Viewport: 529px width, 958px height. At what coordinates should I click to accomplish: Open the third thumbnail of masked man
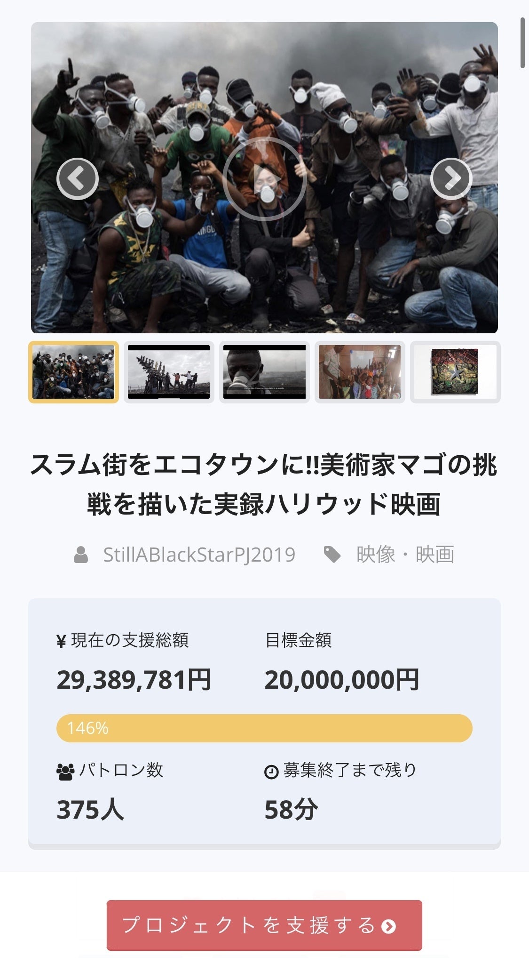tap(264, 372)
